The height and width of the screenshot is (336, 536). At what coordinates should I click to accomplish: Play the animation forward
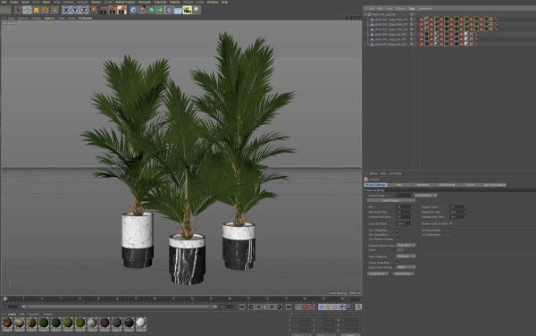(265, 307)
